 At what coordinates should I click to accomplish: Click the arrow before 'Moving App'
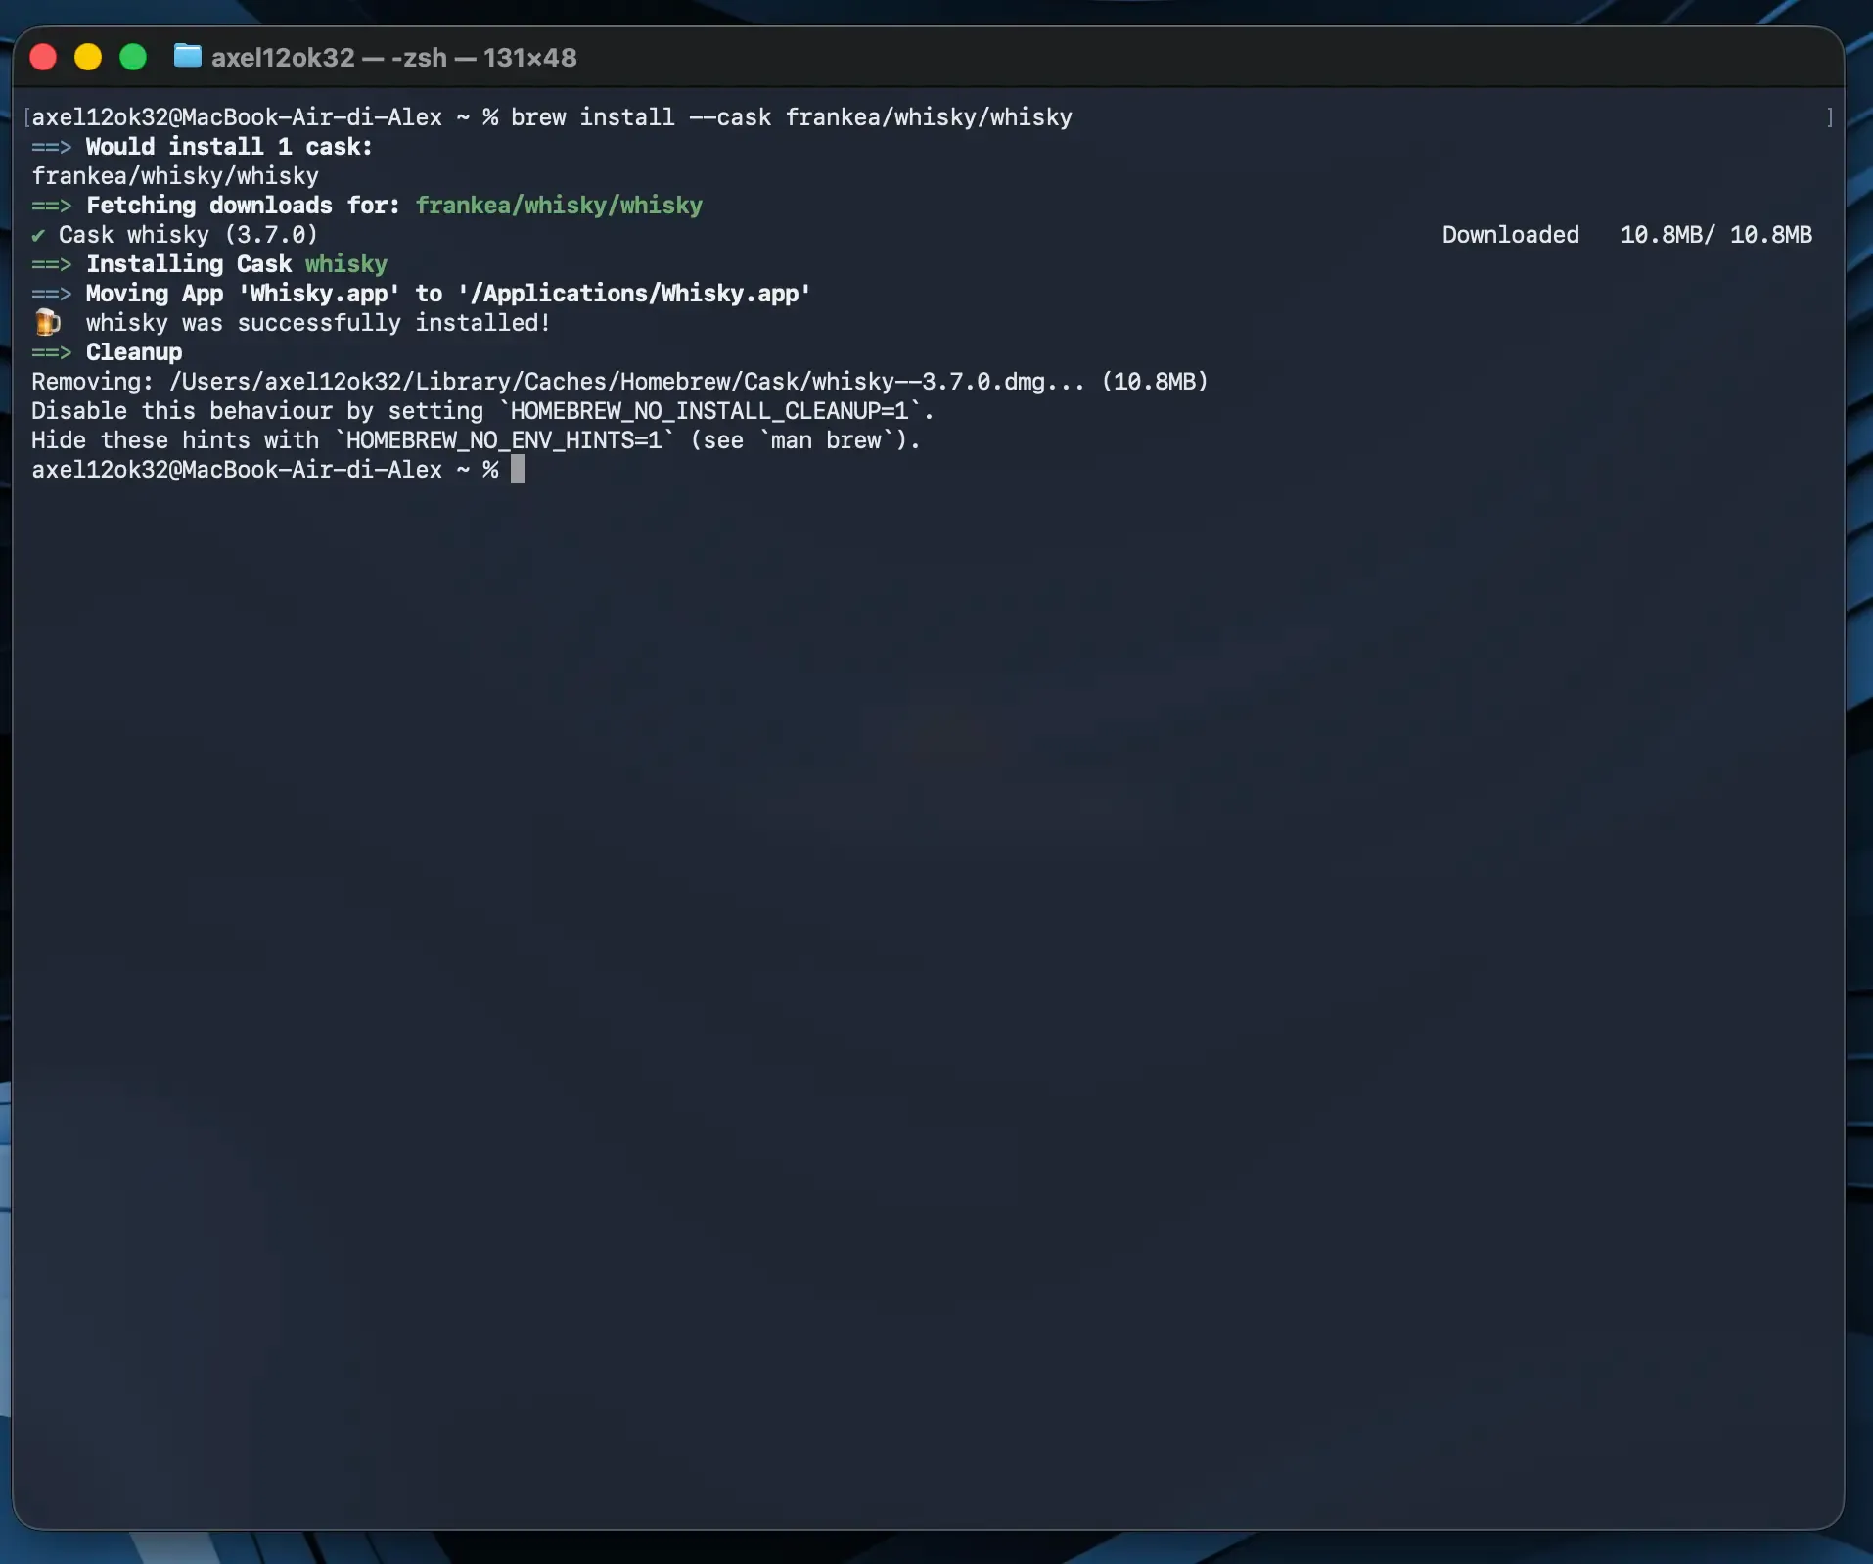(x=52, y=294)
